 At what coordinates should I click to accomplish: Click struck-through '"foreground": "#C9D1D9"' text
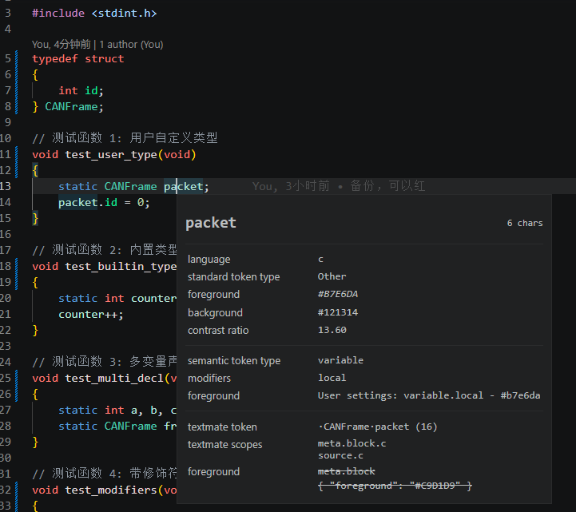tap(395, 486)
